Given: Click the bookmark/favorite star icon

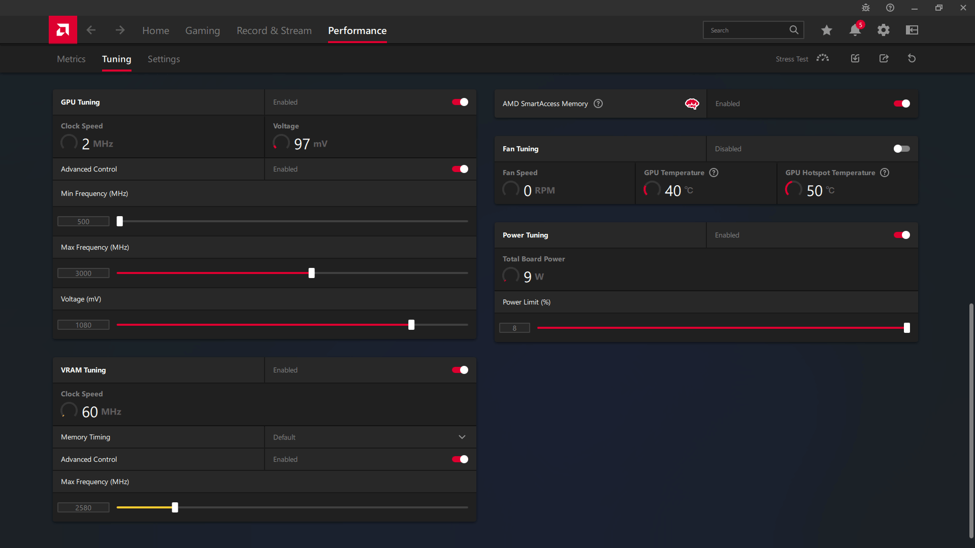Looking at the screenshot, I should pos(826,30).
